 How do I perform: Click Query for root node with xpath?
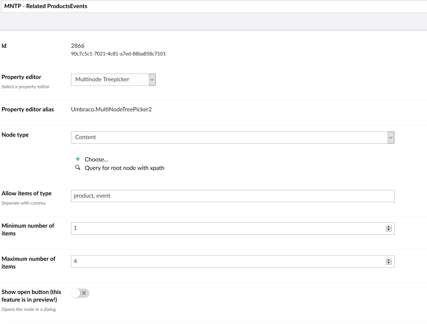tap(124, 168)
